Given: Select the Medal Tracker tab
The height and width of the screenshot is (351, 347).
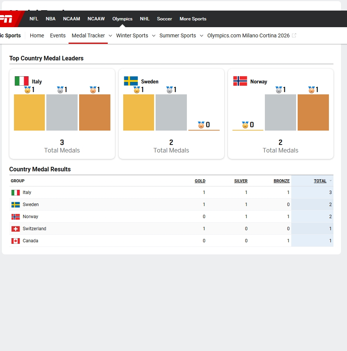Looking at the screenshot, I should (x=88, y=35).
